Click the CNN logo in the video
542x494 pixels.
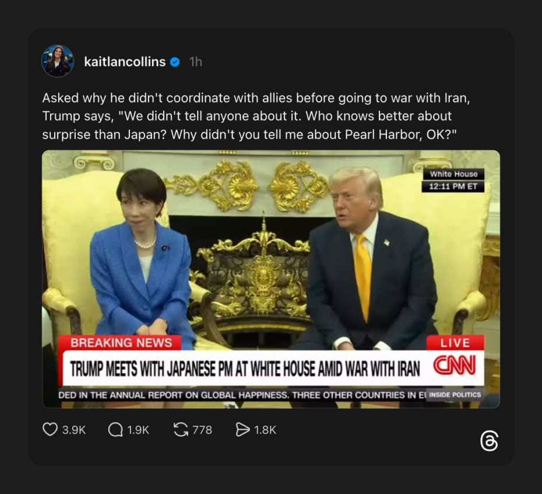click(x=455, y=365)
